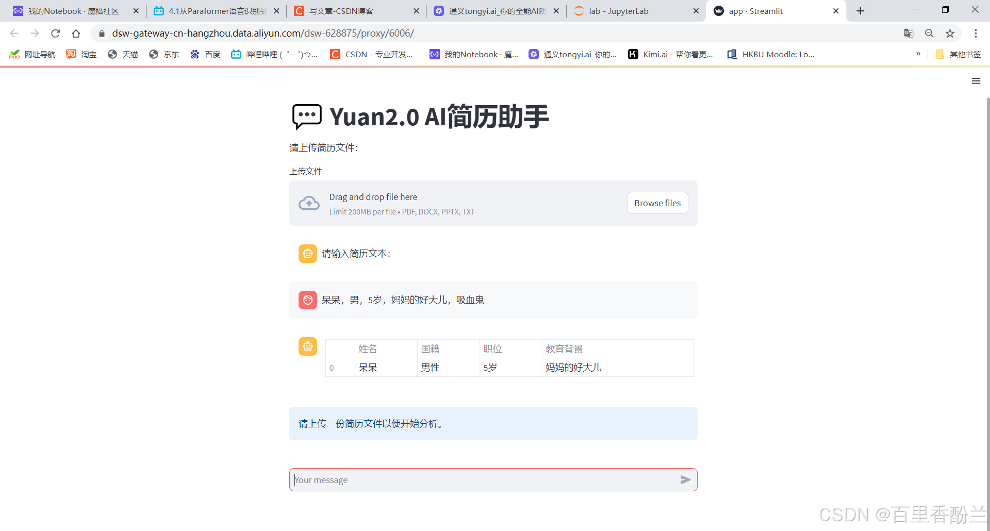990x531 pixels.
Task: Click the send message arrow icon
Action: [685, 480]
